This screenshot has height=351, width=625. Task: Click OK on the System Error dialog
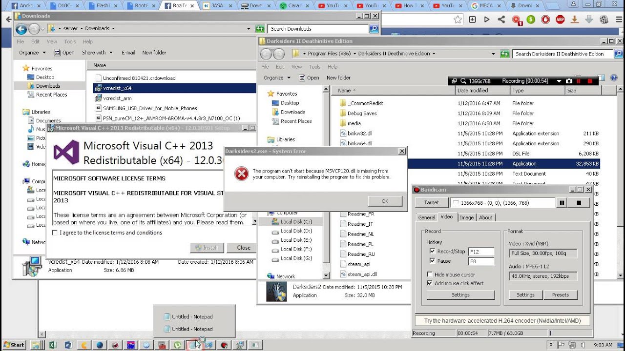pos(385,201)
